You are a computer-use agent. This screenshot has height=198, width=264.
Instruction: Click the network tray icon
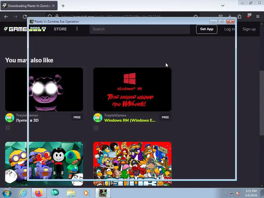pos(232,193)
